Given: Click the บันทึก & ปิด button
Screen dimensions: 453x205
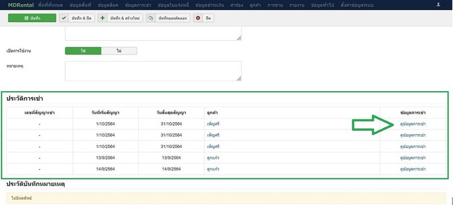Looking at the screenshot, I should 77,18.
